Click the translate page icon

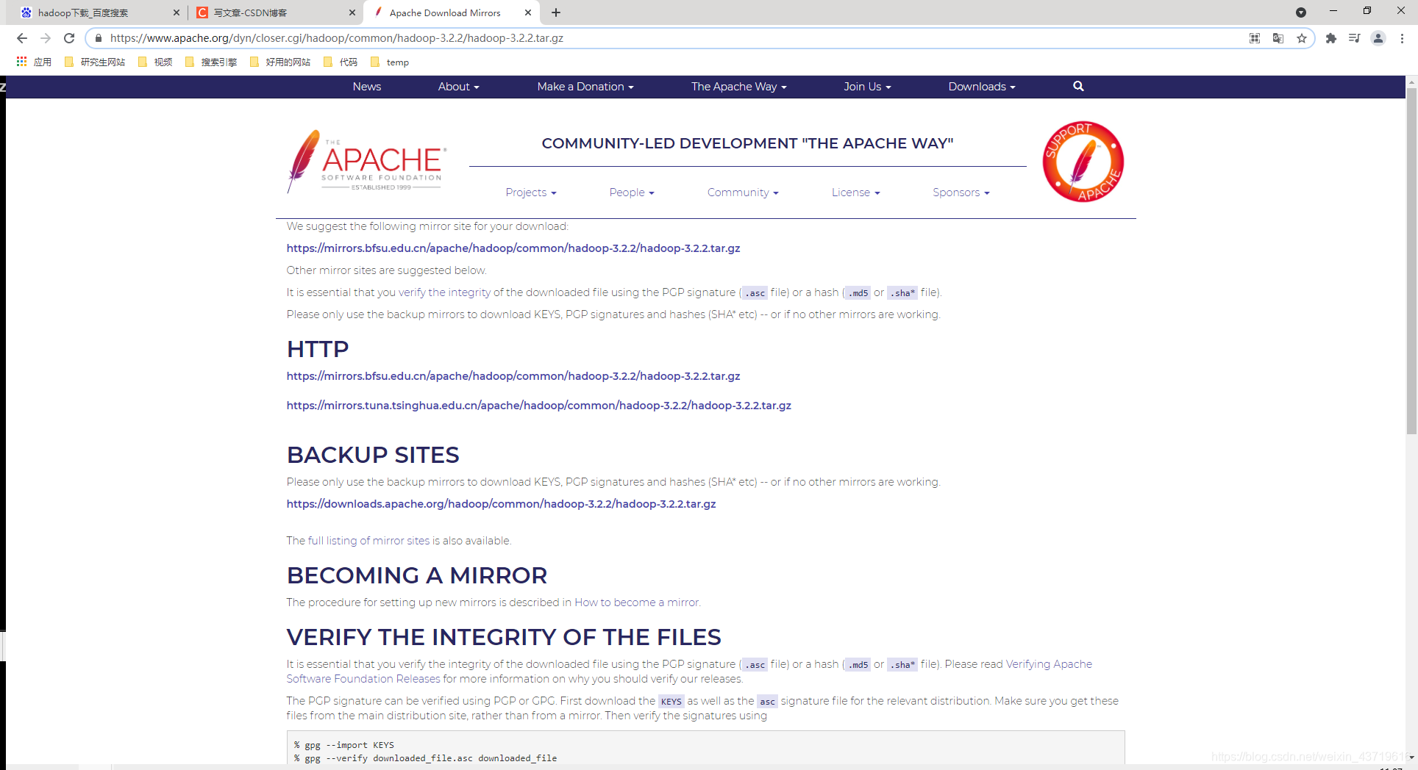coord(1278,38)
